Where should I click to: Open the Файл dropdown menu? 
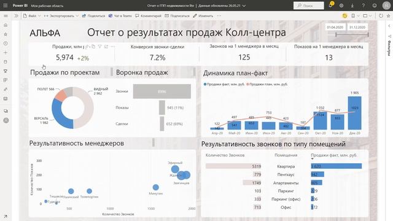[32, 16]
